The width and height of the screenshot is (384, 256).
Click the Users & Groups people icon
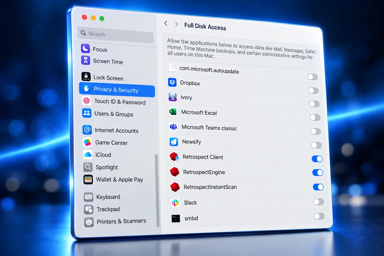pyautogui.click(x=87, y=113)
